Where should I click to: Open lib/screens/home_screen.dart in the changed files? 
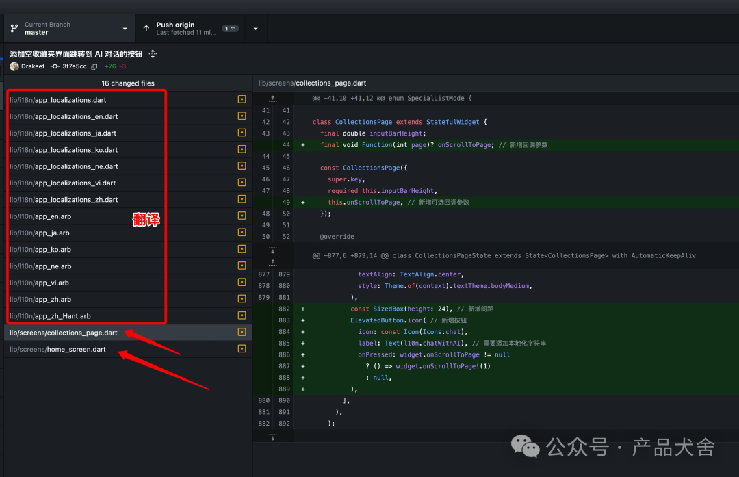[x=128, y=349]
